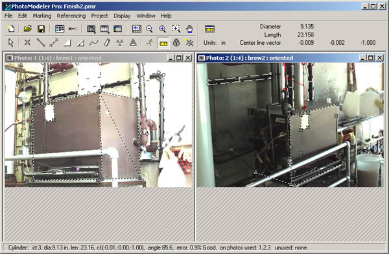Open the photo list thumbnails icon

(60, 29)
